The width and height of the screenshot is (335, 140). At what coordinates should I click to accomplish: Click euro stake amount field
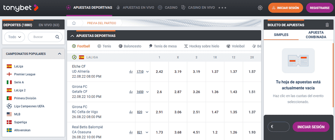(278, 127)
